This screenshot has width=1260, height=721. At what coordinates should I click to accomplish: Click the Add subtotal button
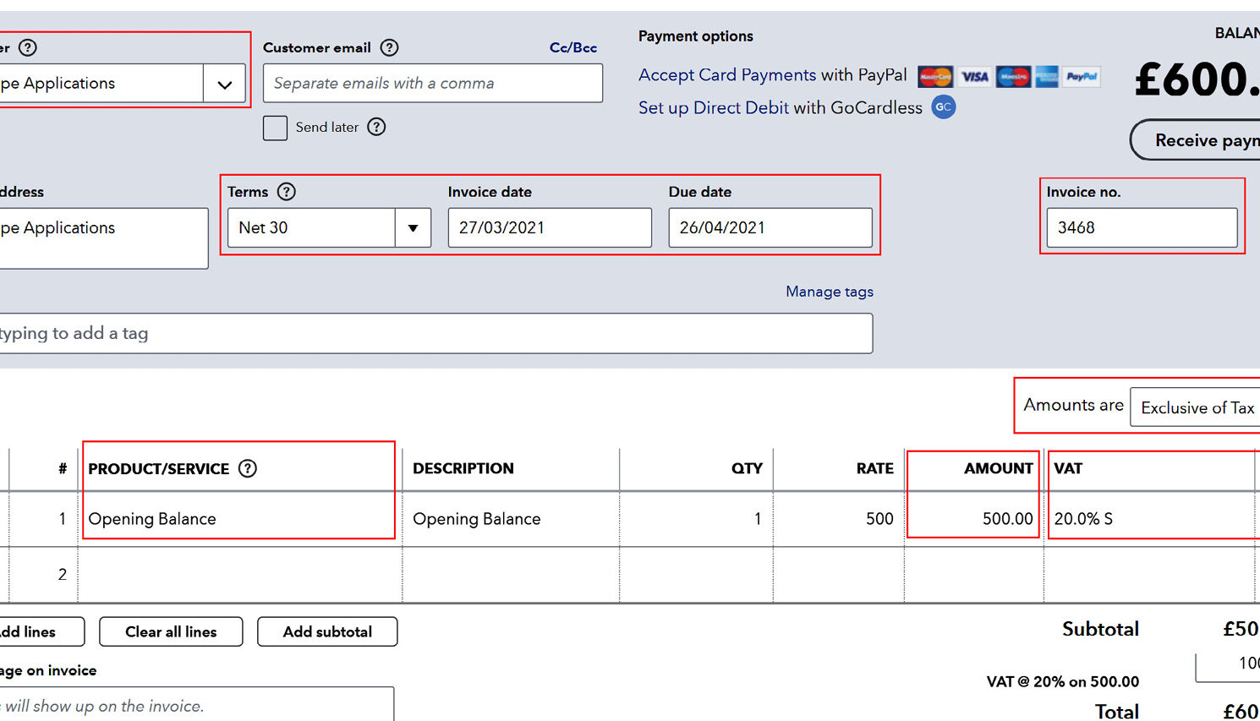tap(327, 631)
